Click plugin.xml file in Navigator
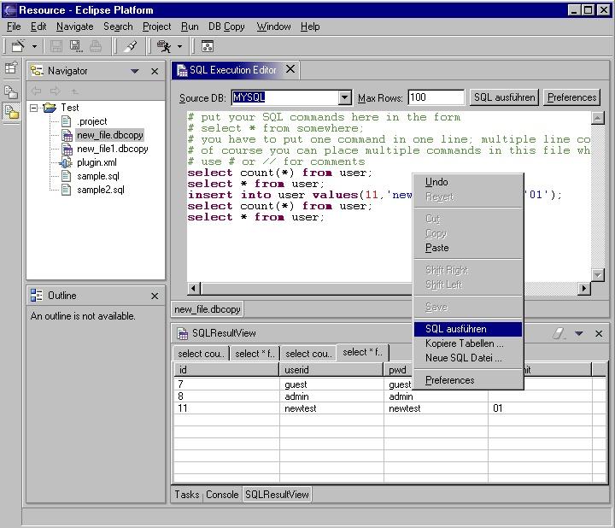Screen dimensions: 615x528 coord(96,162)
